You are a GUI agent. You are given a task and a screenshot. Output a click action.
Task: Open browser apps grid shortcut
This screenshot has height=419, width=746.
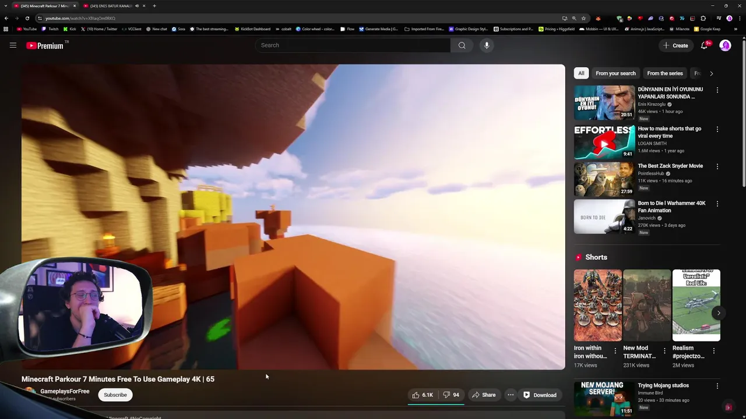(x=6, y=29)
